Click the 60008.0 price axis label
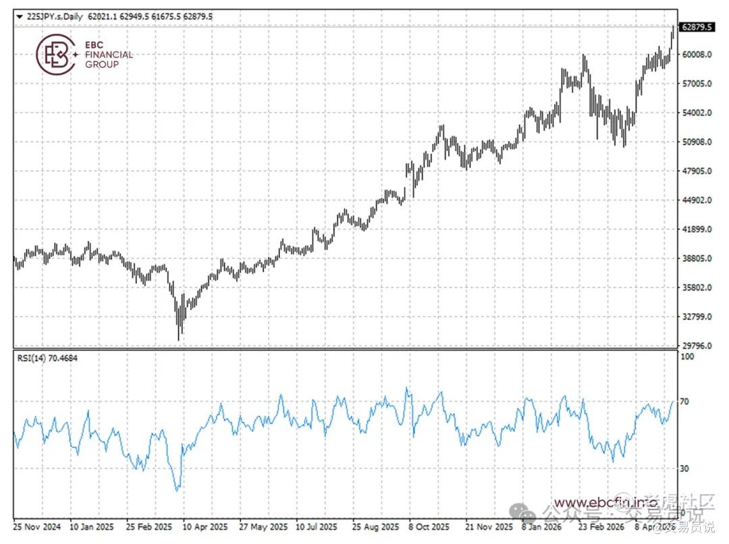729x544 pixels. [x=697, y=55]
